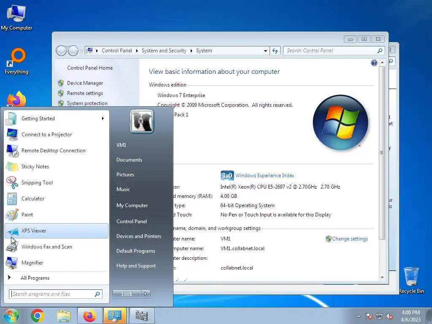The image size is (432, 324).
Task: Open Music from the Start menu
Action: pyautogui.click(x=123, y=189)
